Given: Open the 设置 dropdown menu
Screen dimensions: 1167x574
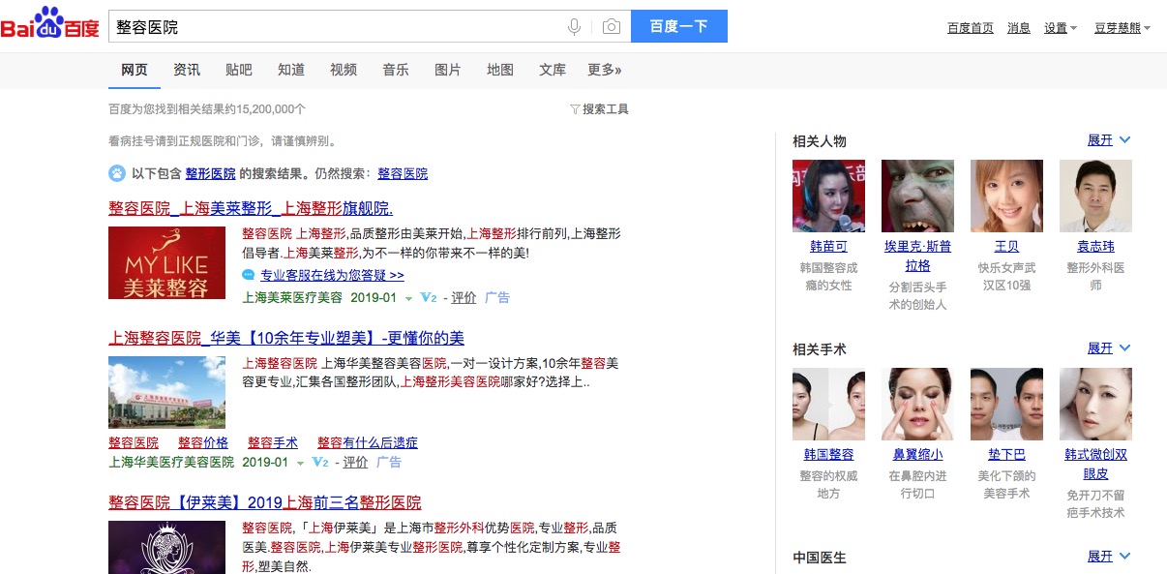Looking at the screenshot, I should 1061,28.
